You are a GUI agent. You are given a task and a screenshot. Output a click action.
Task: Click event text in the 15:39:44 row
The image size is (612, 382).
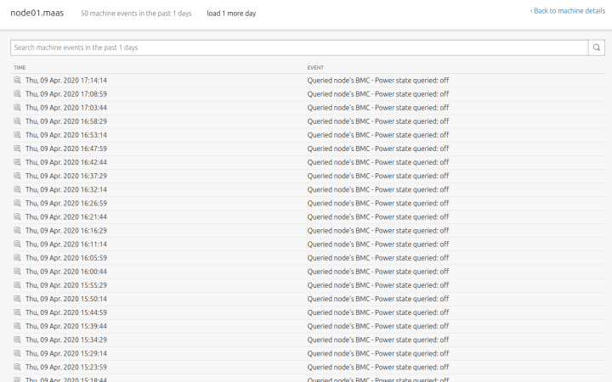pos(377,326)
